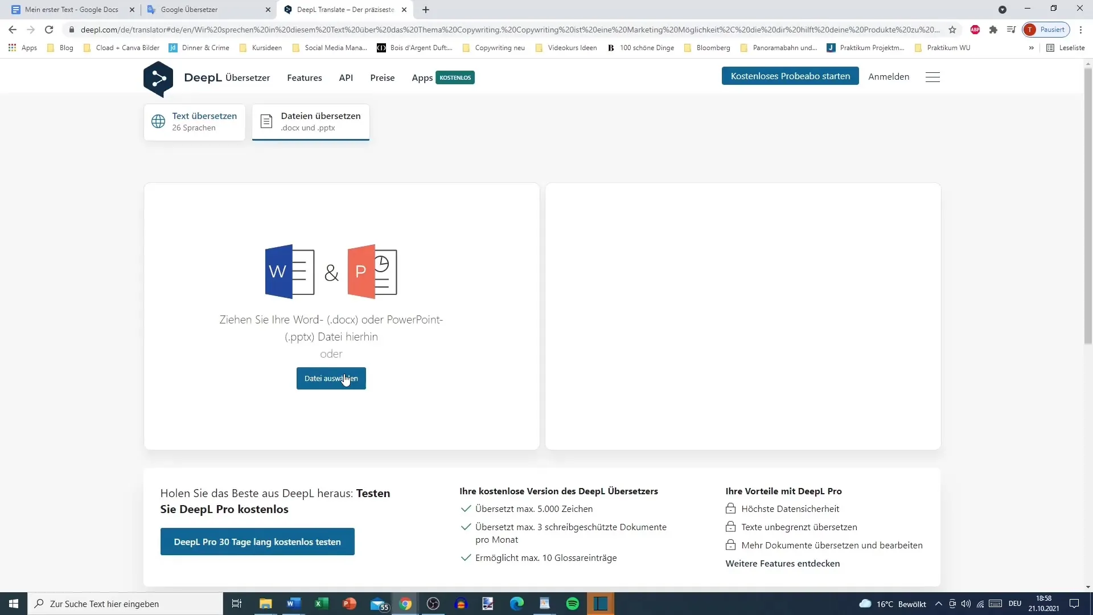Bookmark this page with the star icon

(952, 30)
